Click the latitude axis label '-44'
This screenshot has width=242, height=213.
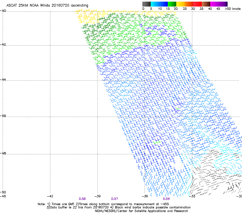click(3, 80)
